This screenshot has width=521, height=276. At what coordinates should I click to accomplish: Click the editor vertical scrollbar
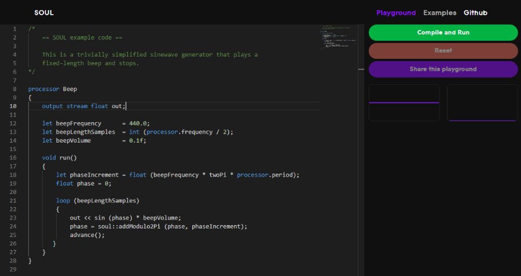point(361,149)
